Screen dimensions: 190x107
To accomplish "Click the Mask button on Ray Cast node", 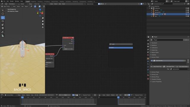I will pyautogui.click(x=68, y=49).
